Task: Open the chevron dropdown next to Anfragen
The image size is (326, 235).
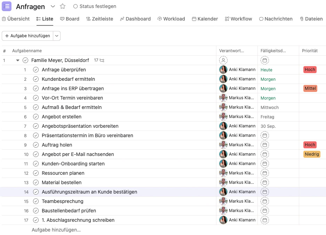Action: coord(52,6)
